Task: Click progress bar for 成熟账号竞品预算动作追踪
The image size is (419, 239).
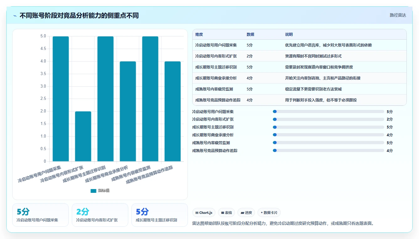Action: 328,150
